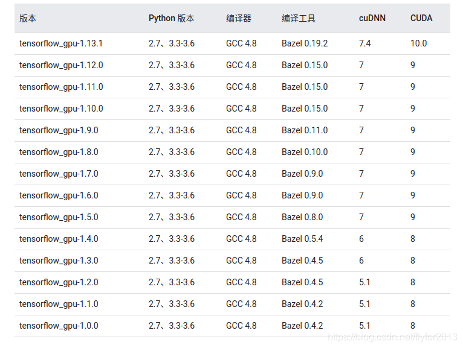
Task: Click the Python versions in the tensorflow_gpu-1.8.0 row
Action: pos(172,152)
